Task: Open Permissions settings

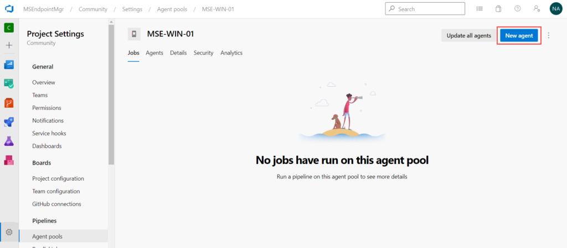Action: click(47, 108)
